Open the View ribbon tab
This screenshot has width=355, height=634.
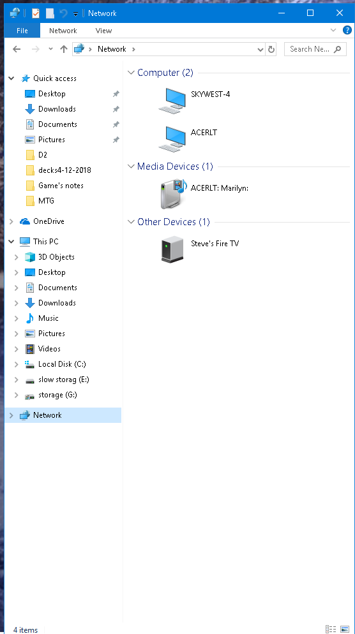[103, 31]
